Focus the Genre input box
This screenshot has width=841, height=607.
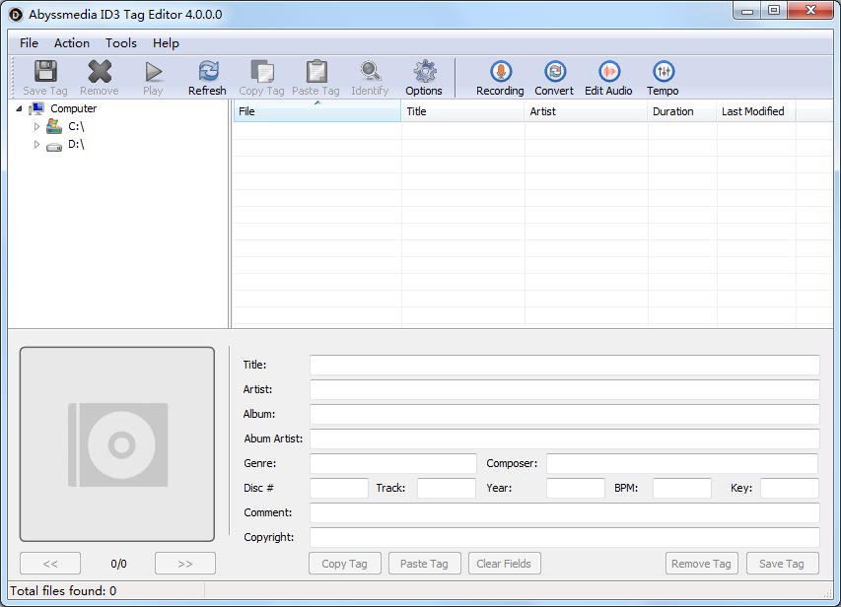pyautogui.click(x=392, y=463)
